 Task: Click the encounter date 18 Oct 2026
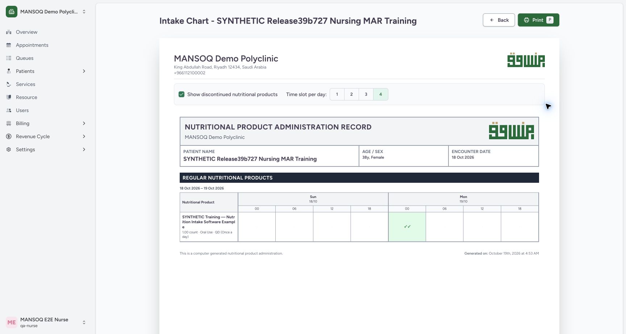click(x=463, y=157)
